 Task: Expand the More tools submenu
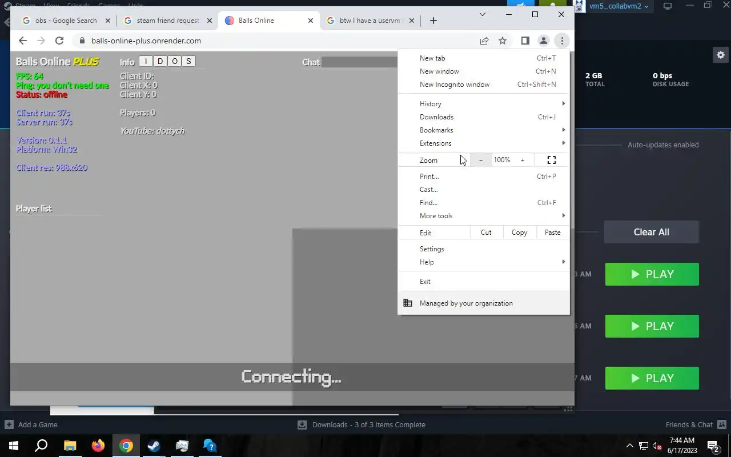pyautogui.click(x=484, y=215)
